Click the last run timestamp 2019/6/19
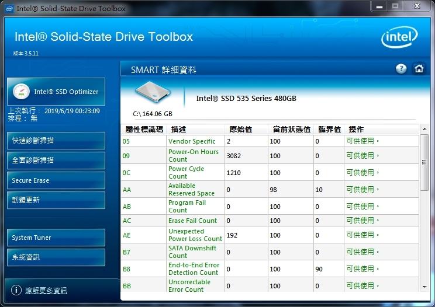Image resolution: width=435 pixels, height=307 pixels. tap(72, 111)
